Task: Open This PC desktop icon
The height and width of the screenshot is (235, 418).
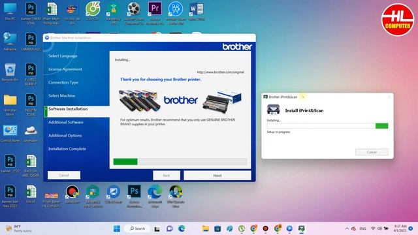Action: pos(10,12)
